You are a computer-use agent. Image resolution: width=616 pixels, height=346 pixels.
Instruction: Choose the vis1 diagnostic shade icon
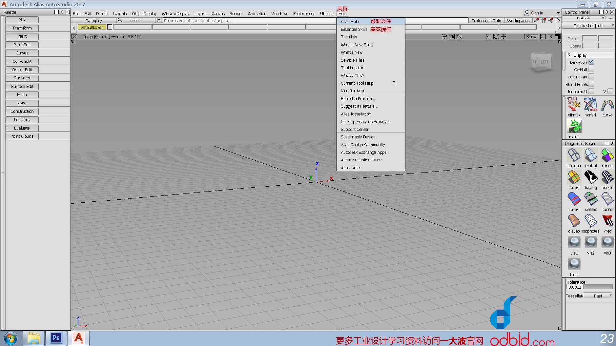pyautogui.click(x=574, y=243)
